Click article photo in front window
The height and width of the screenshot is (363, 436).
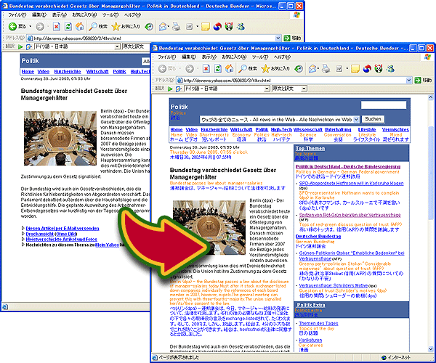tap(209, 228)
